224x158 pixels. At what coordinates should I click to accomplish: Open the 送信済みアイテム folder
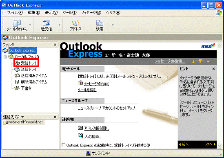[x=34, y=76]
